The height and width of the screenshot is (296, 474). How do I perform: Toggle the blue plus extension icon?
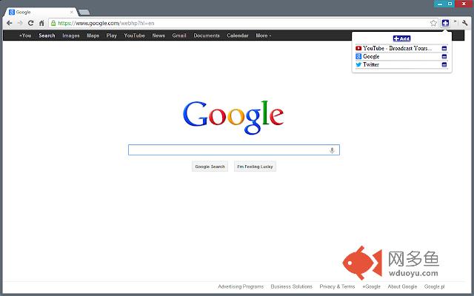point(445,23)
